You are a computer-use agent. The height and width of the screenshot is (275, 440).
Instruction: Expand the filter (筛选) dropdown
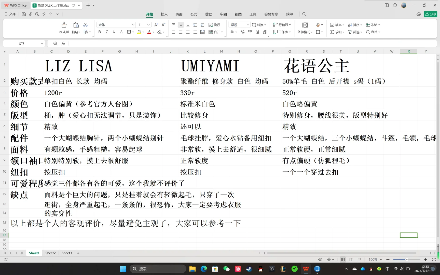click(361, 32)
